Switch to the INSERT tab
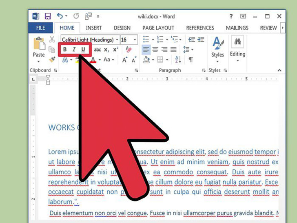 (94, 28)
